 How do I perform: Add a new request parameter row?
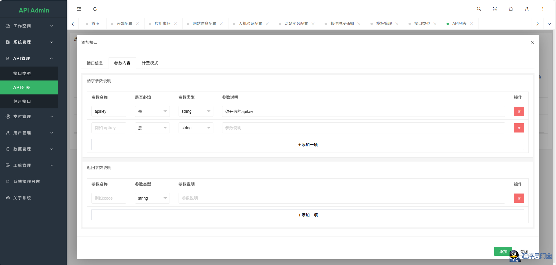[307, 144]
